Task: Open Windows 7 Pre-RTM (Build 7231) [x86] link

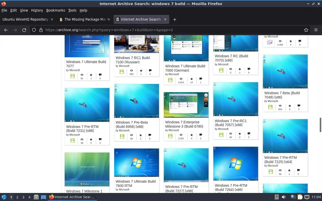Action: (x=82, y=129)
